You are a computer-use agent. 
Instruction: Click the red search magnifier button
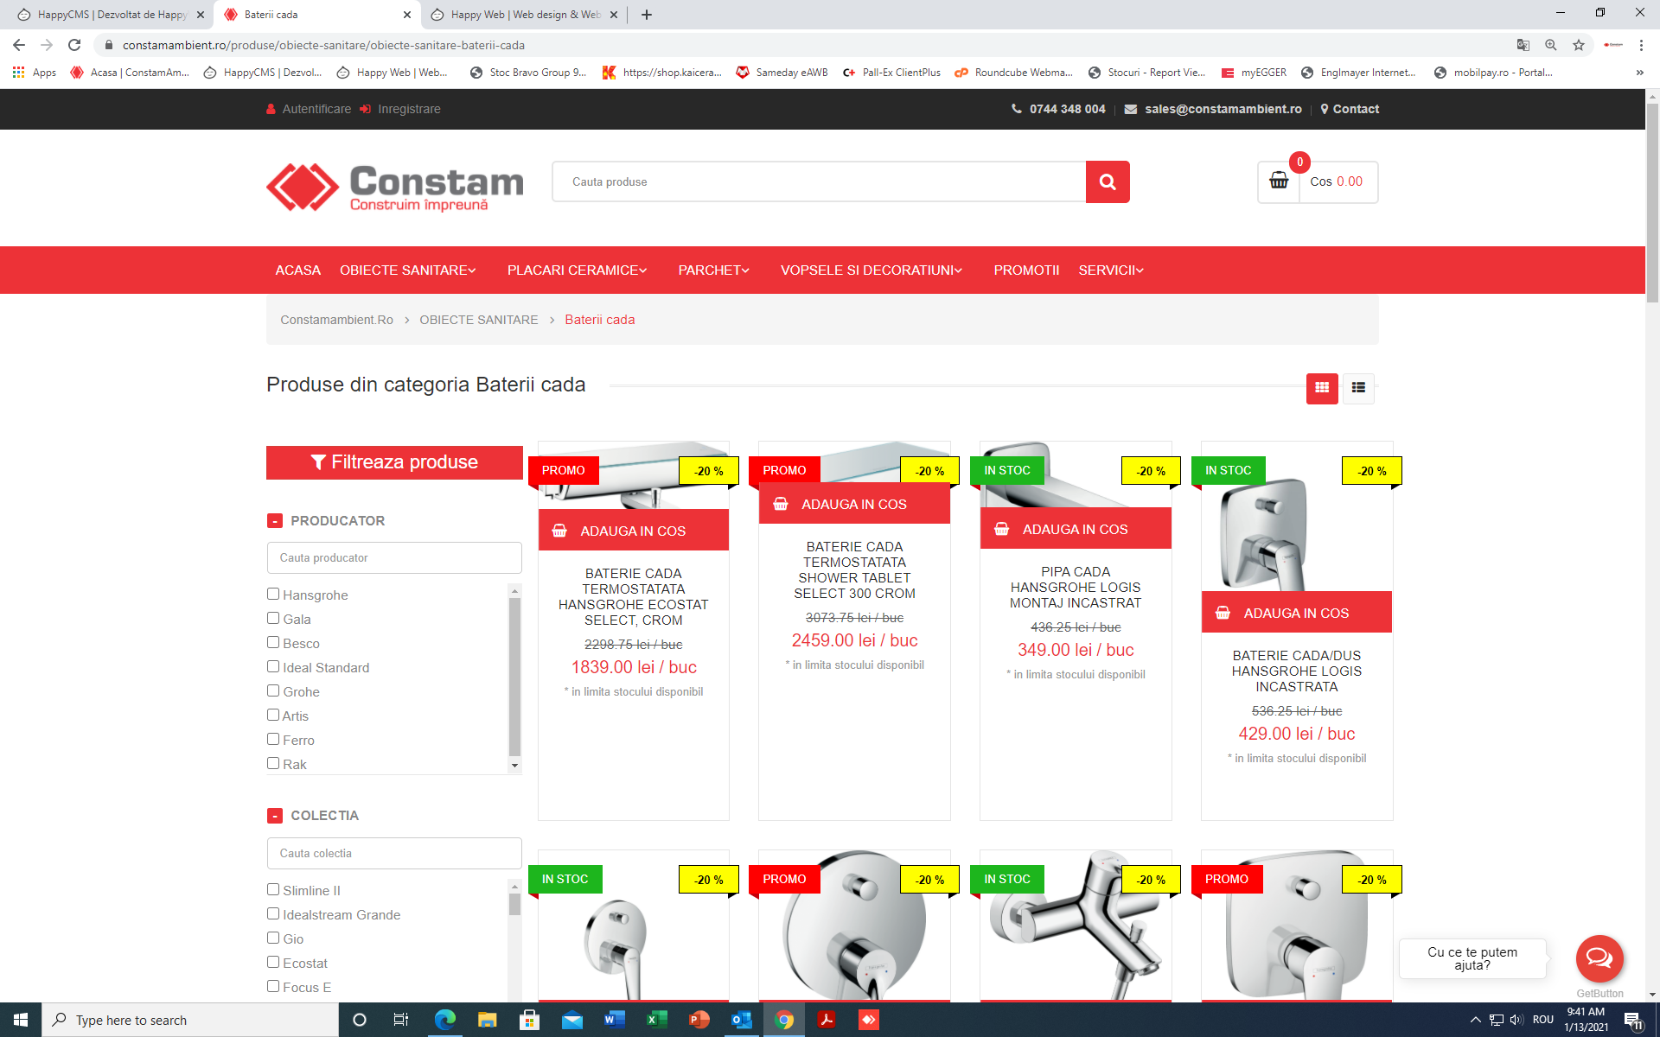(x=1108, y=181)
